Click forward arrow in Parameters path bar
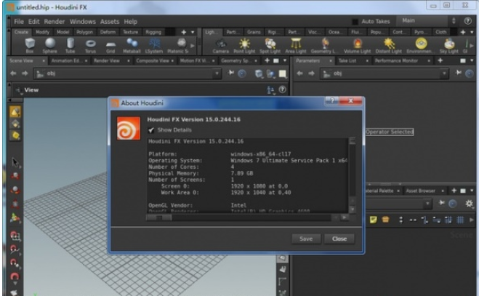The height and width of the screenshot is (296, 479). point(311,73)
